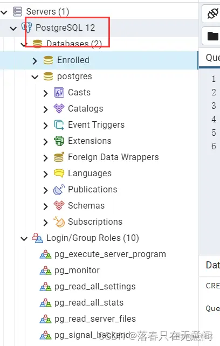Select the Extensions label
Screen dimensions: 220x346
pyautogui.click(x=90, y=141)
